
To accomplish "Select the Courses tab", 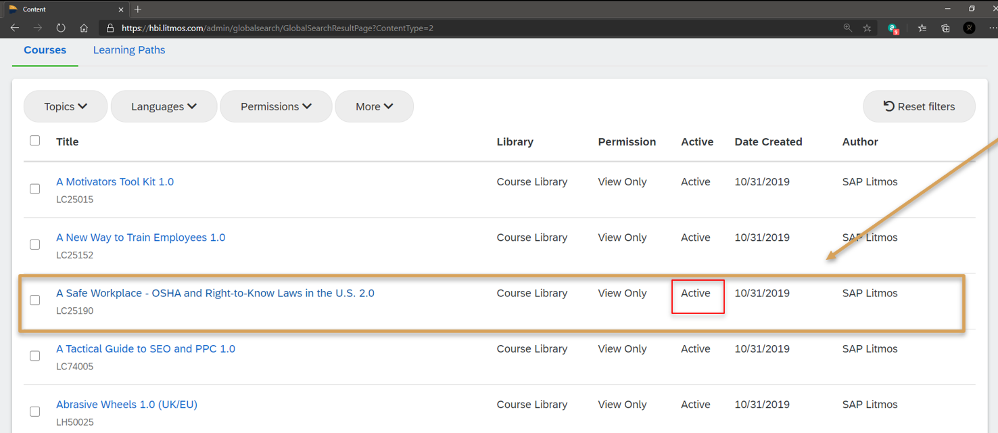I will coord(45,50).
